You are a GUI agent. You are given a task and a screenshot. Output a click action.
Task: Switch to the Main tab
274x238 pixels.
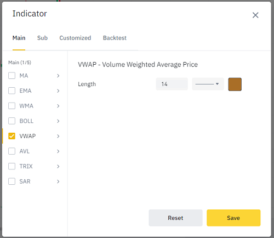[x=19, y=38]
